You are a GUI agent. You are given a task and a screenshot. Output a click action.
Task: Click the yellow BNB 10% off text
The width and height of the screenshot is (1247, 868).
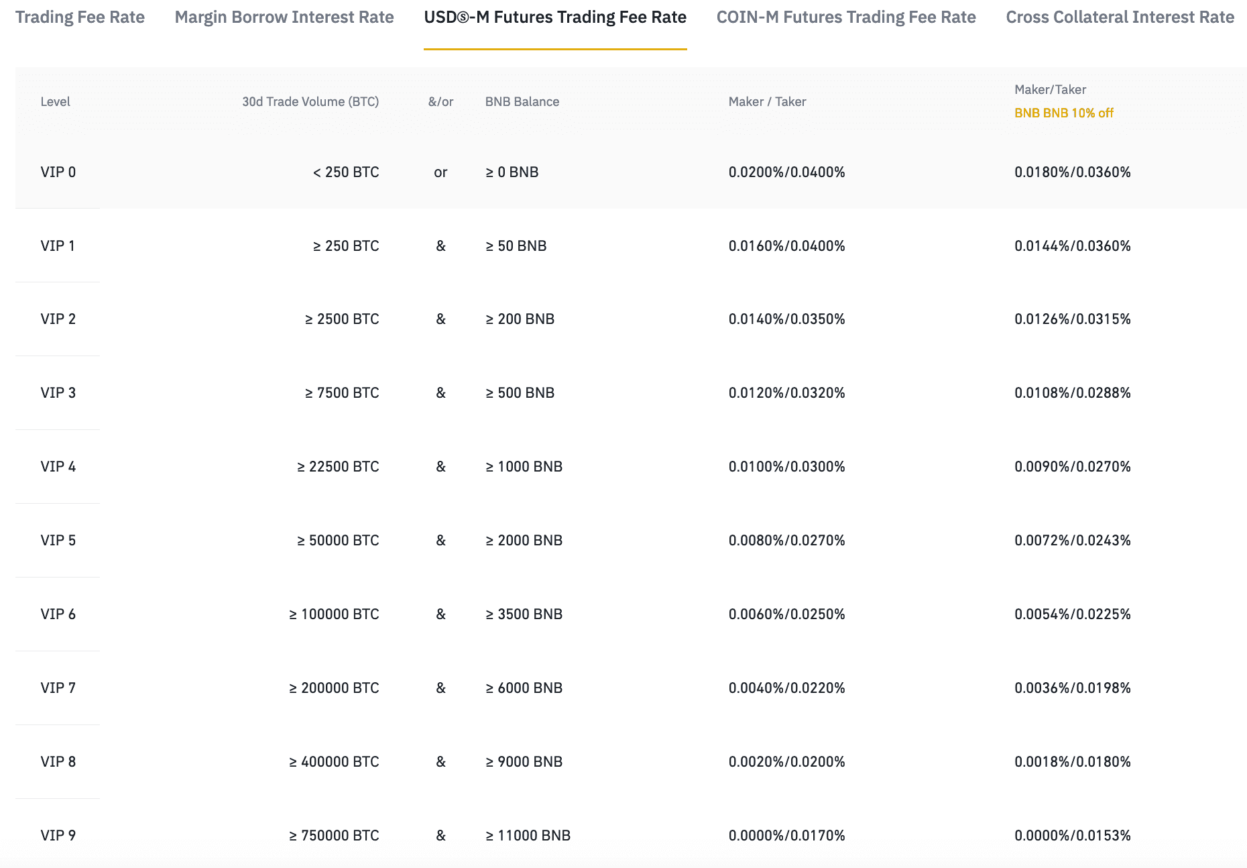coord(1063,113)
